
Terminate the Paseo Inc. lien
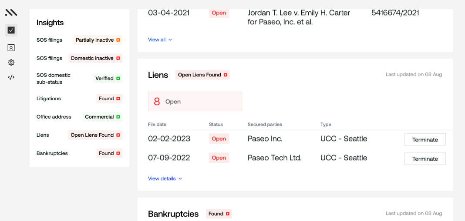click(x=425, y=139)
